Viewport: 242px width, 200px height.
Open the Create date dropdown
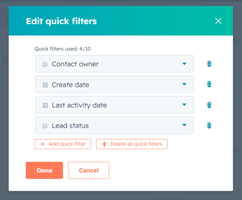point(115,84)
